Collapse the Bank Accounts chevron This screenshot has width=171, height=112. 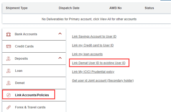(x=60, y=34)
